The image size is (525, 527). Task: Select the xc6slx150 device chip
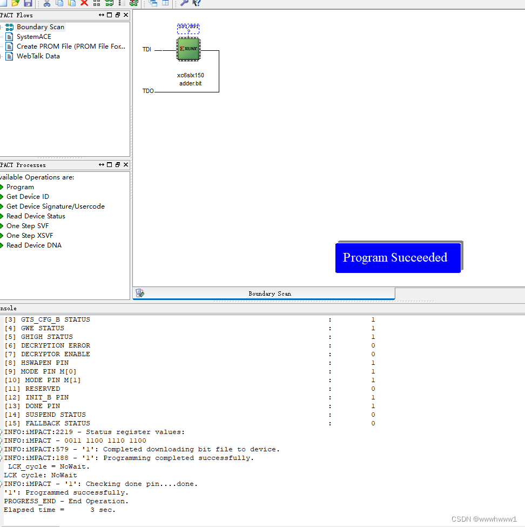click(188, 49)
